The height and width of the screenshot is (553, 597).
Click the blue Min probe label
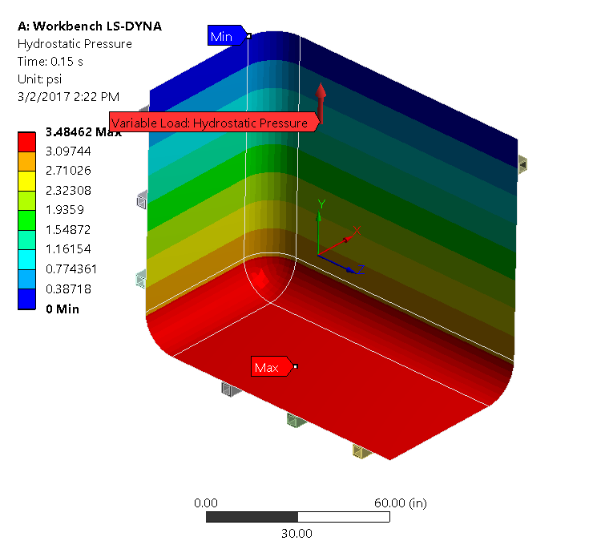click(x=221, y=36)
